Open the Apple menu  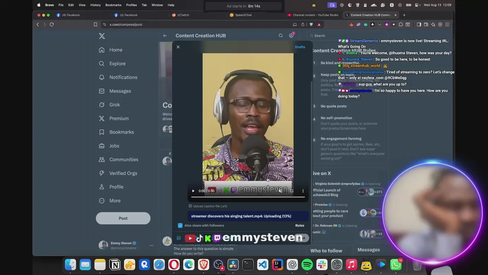click(39, 5)
